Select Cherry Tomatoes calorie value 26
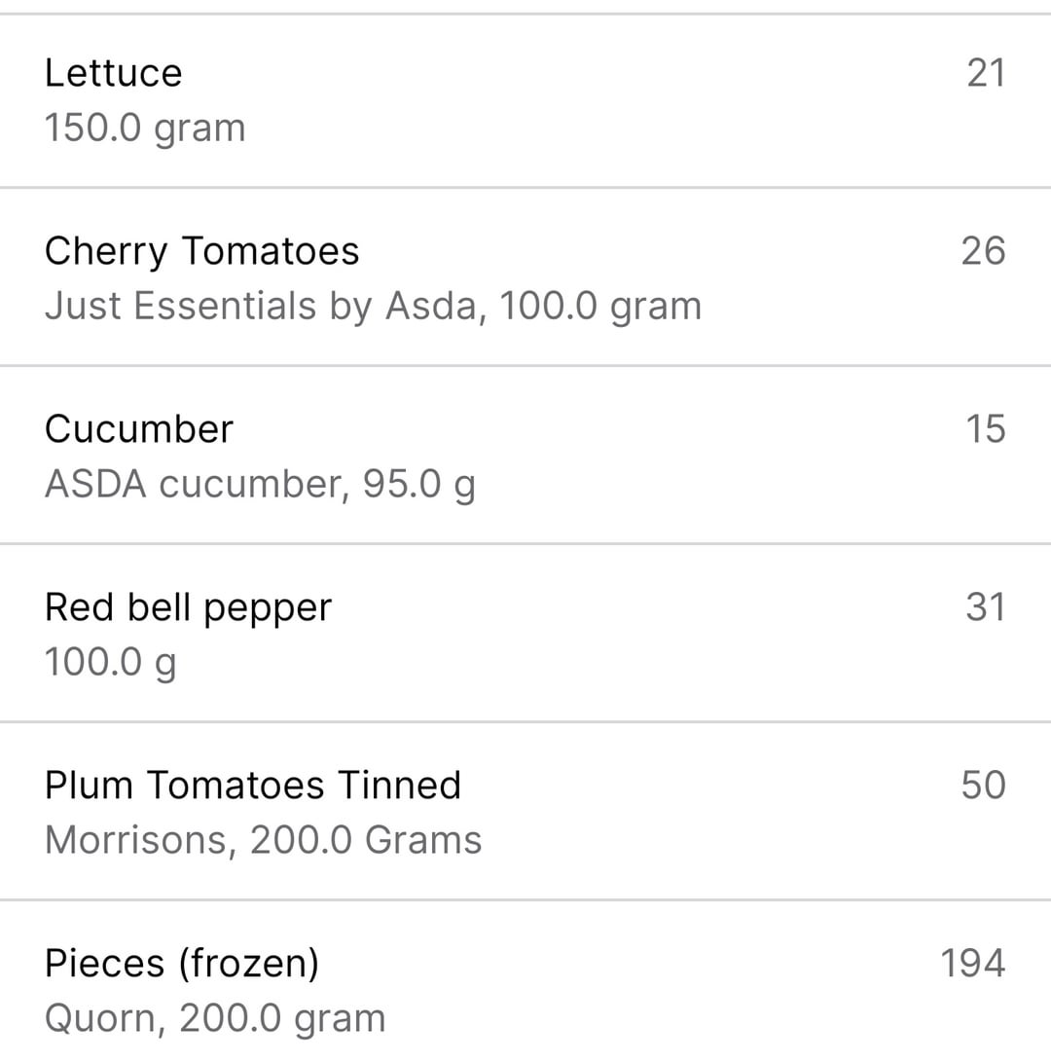 click(x=983, y=251)
